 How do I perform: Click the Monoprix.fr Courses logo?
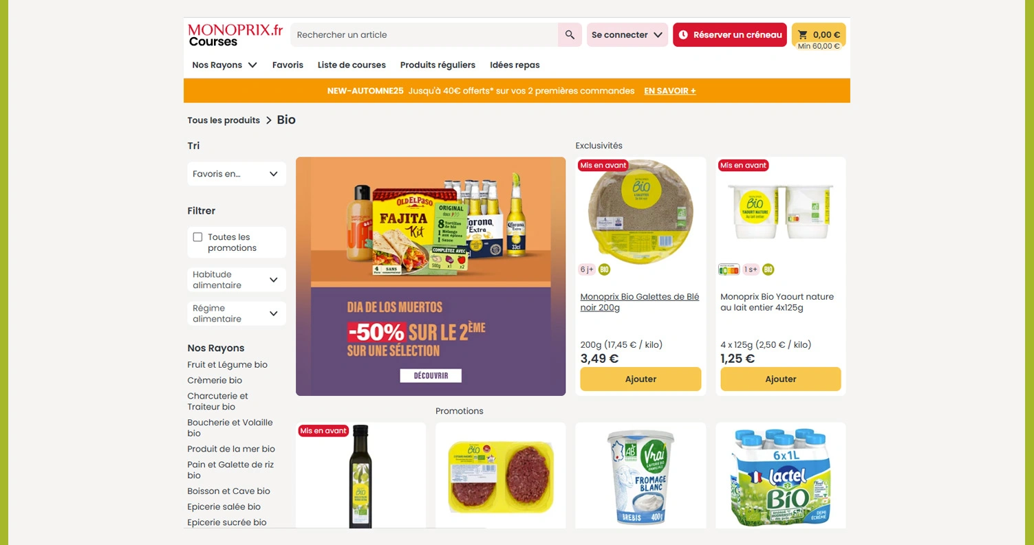[235, 35]
